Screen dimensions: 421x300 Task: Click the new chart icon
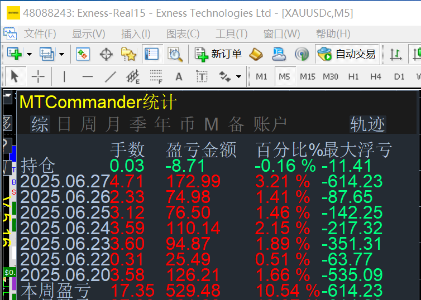(x=15, y=54)
